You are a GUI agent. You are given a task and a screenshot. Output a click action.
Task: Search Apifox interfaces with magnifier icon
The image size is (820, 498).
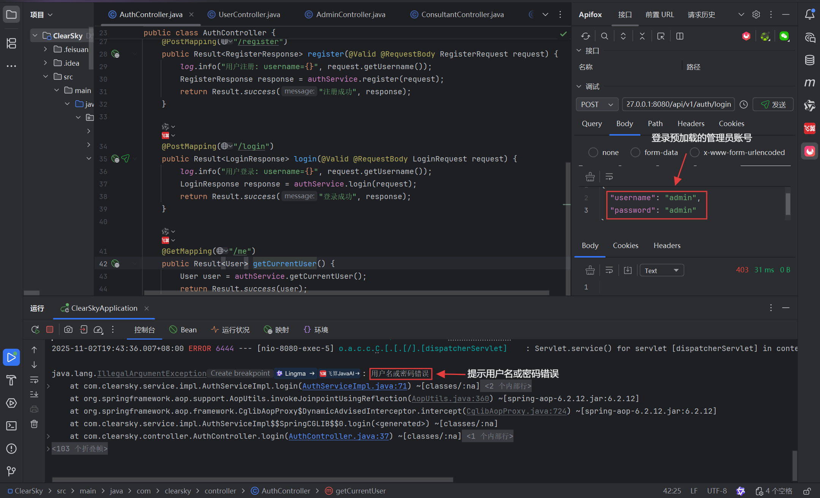[604, 36]
